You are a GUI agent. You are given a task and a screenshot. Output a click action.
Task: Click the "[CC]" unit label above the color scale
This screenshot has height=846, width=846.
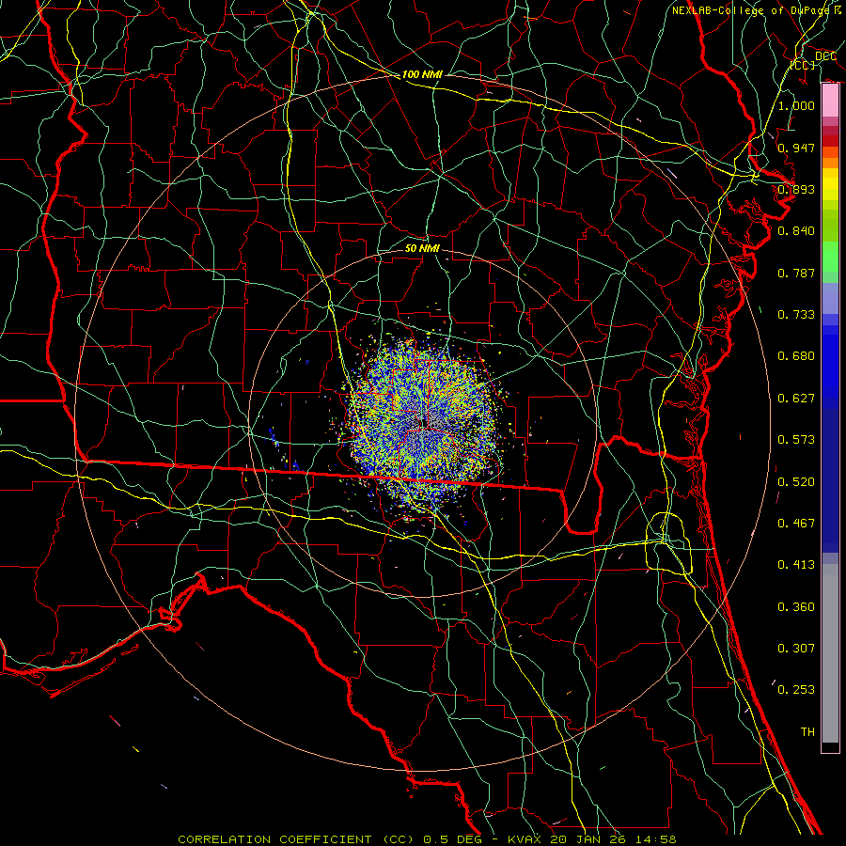click(803, 65)
